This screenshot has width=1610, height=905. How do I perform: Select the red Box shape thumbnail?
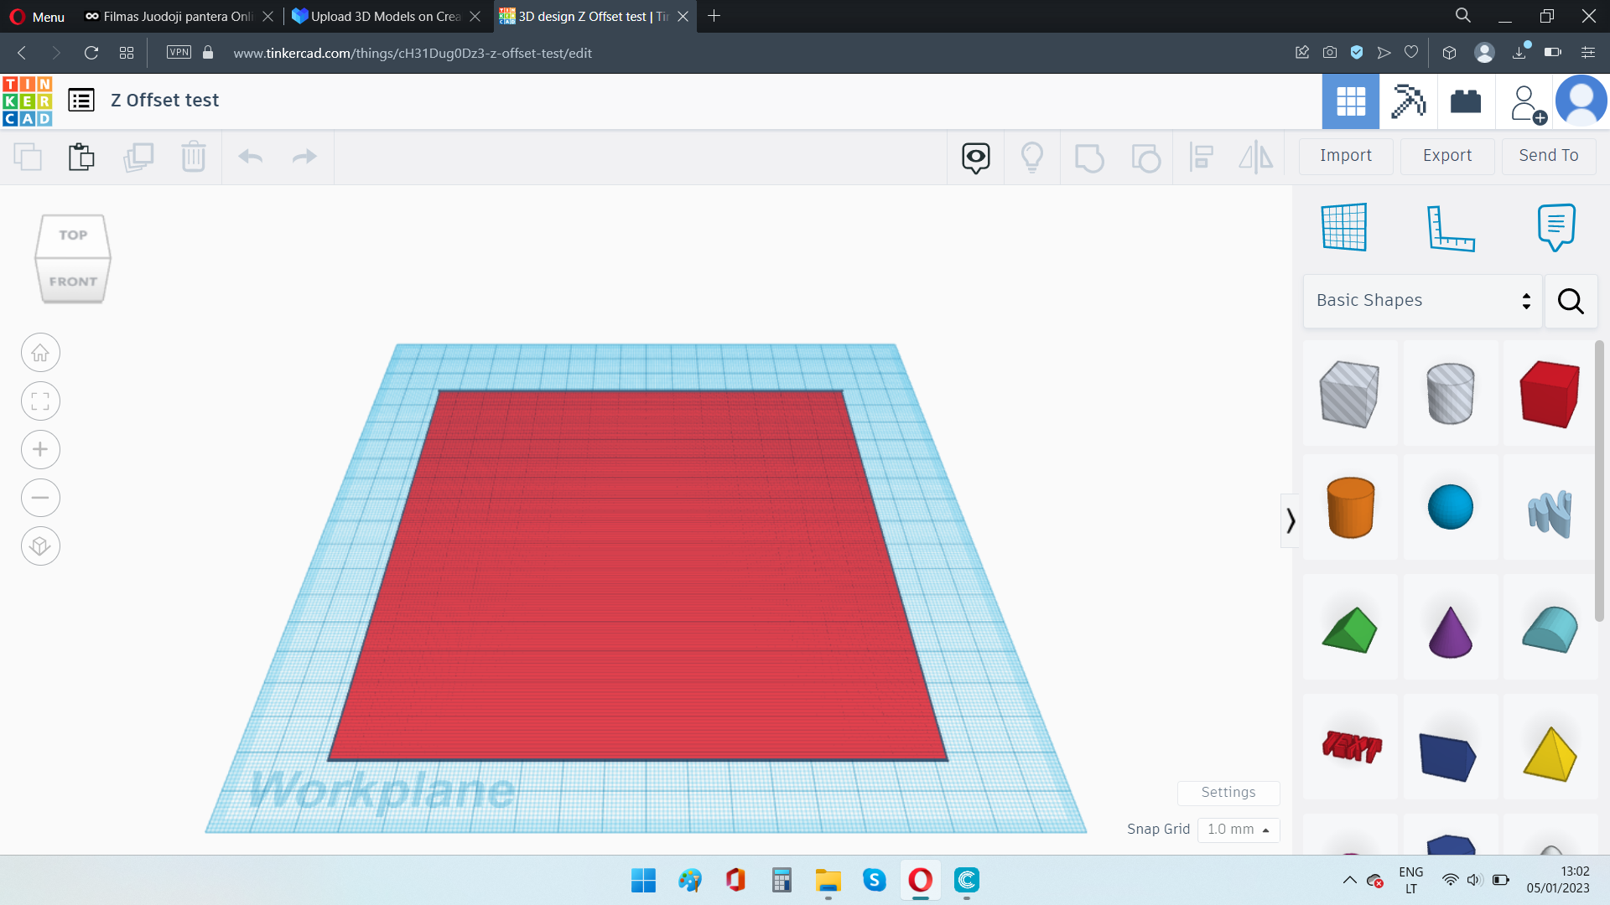click(1550, 394)
